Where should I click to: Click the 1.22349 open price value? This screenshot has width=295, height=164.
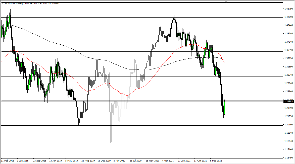28,4
